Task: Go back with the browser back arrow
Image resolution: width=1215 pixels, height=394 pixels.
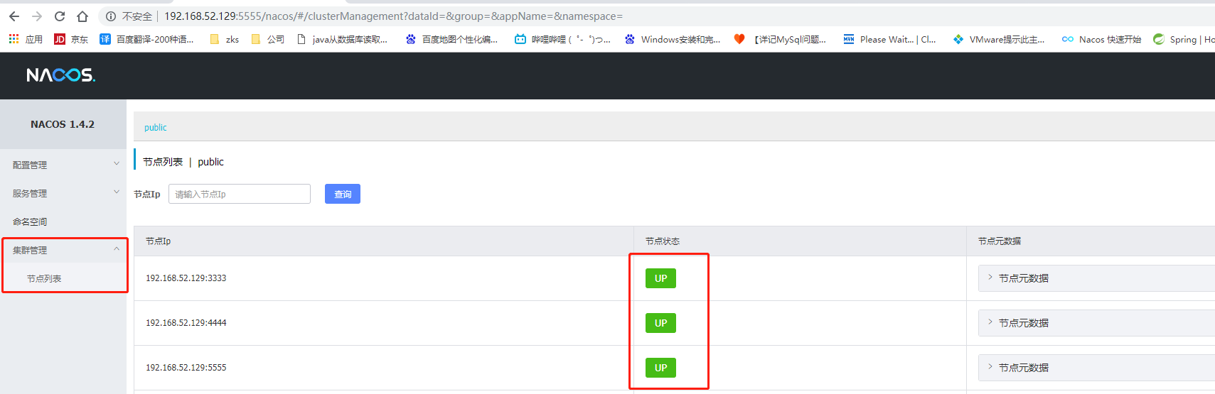Action: 14,16
